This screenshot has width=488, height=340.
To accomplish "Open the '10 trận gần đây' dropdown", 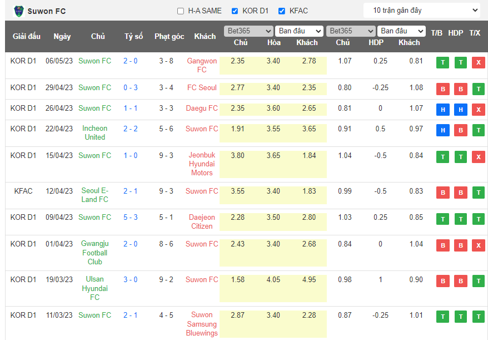I will (x=422, y=10).
